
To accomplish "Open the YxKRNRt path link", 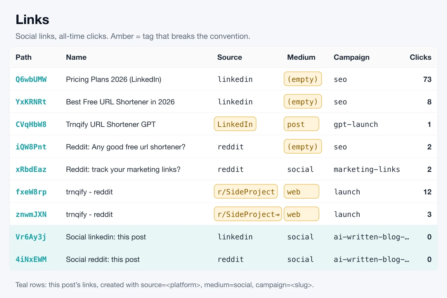I will [x=31, y=102].
